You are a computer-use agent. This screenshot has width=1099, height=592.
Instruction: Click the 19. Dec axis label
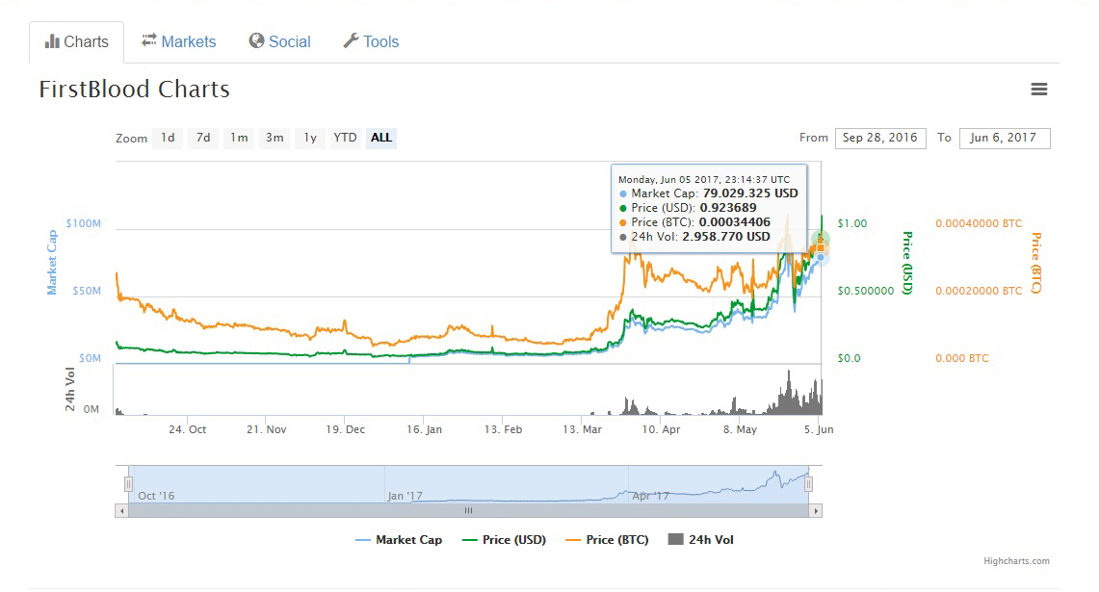[346, 429]
